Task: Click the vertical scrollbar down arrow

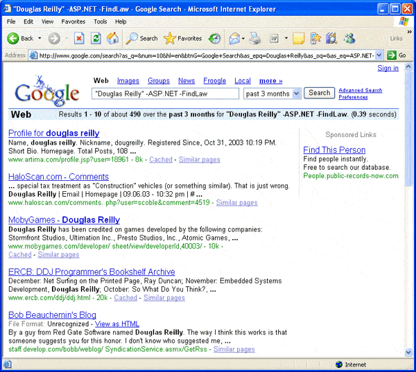Action: click(408, 352)
